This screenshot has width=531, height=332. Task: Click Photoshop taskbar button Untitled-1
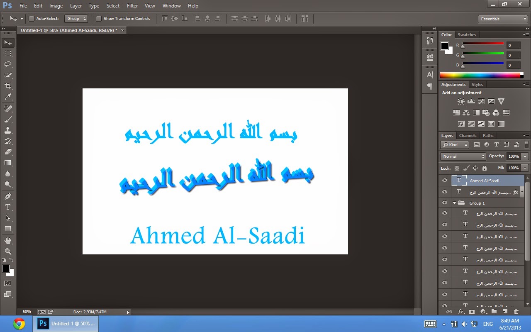click(x=66, y=324)
